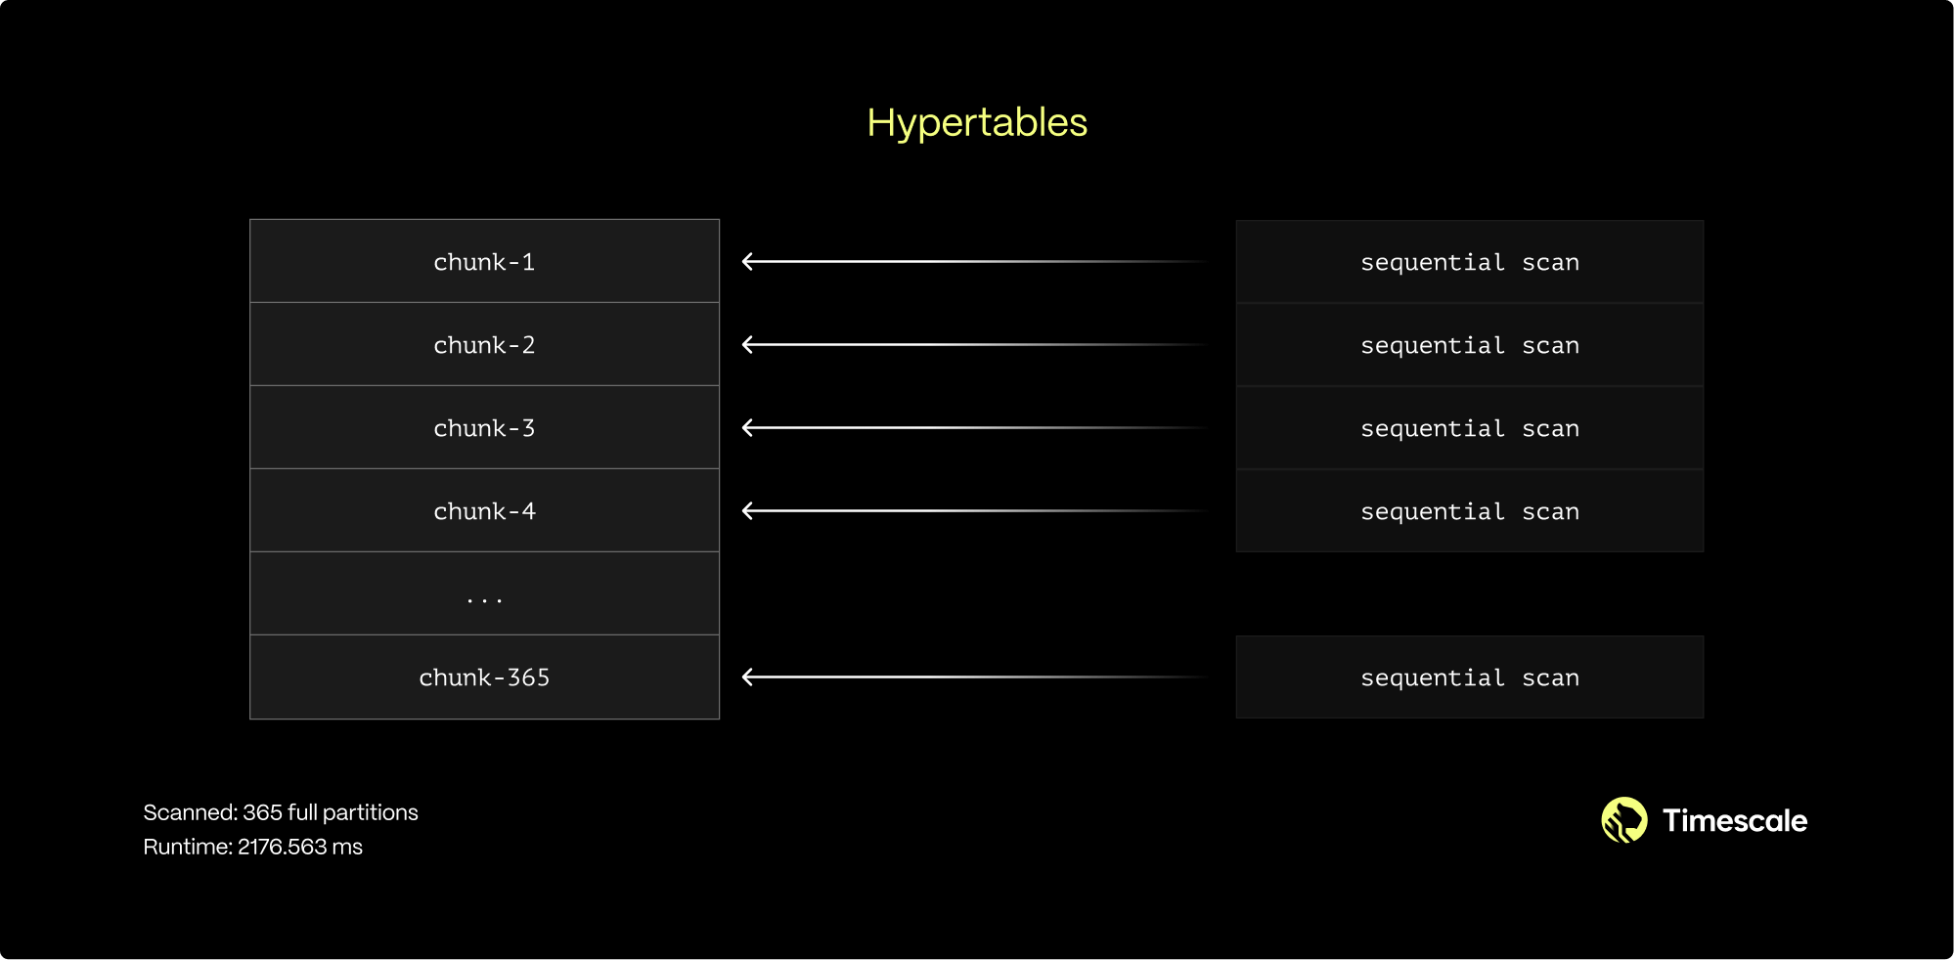Click the Scanned: 365 full partitions text
1954x960 pixels.
click(x=281, y=812)
